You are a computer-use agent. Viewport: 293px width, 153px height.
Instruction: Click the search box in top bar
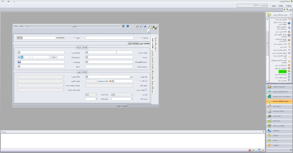click(252, 6)
